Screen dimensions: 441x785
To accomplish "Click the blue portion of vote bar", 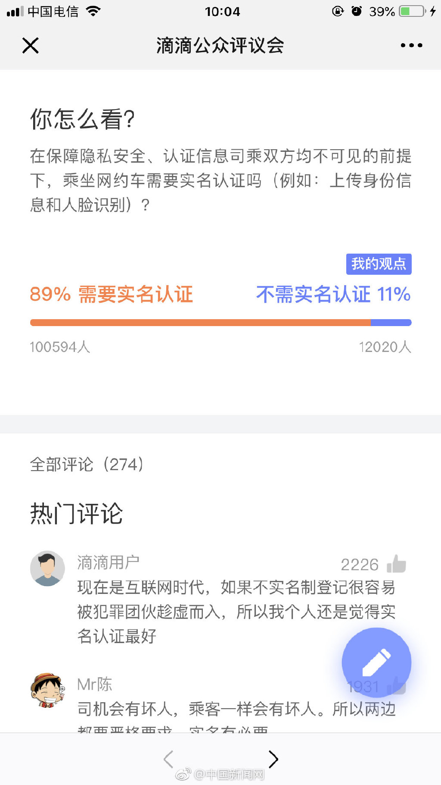I will pyautogui.click(x=391, y=323).
